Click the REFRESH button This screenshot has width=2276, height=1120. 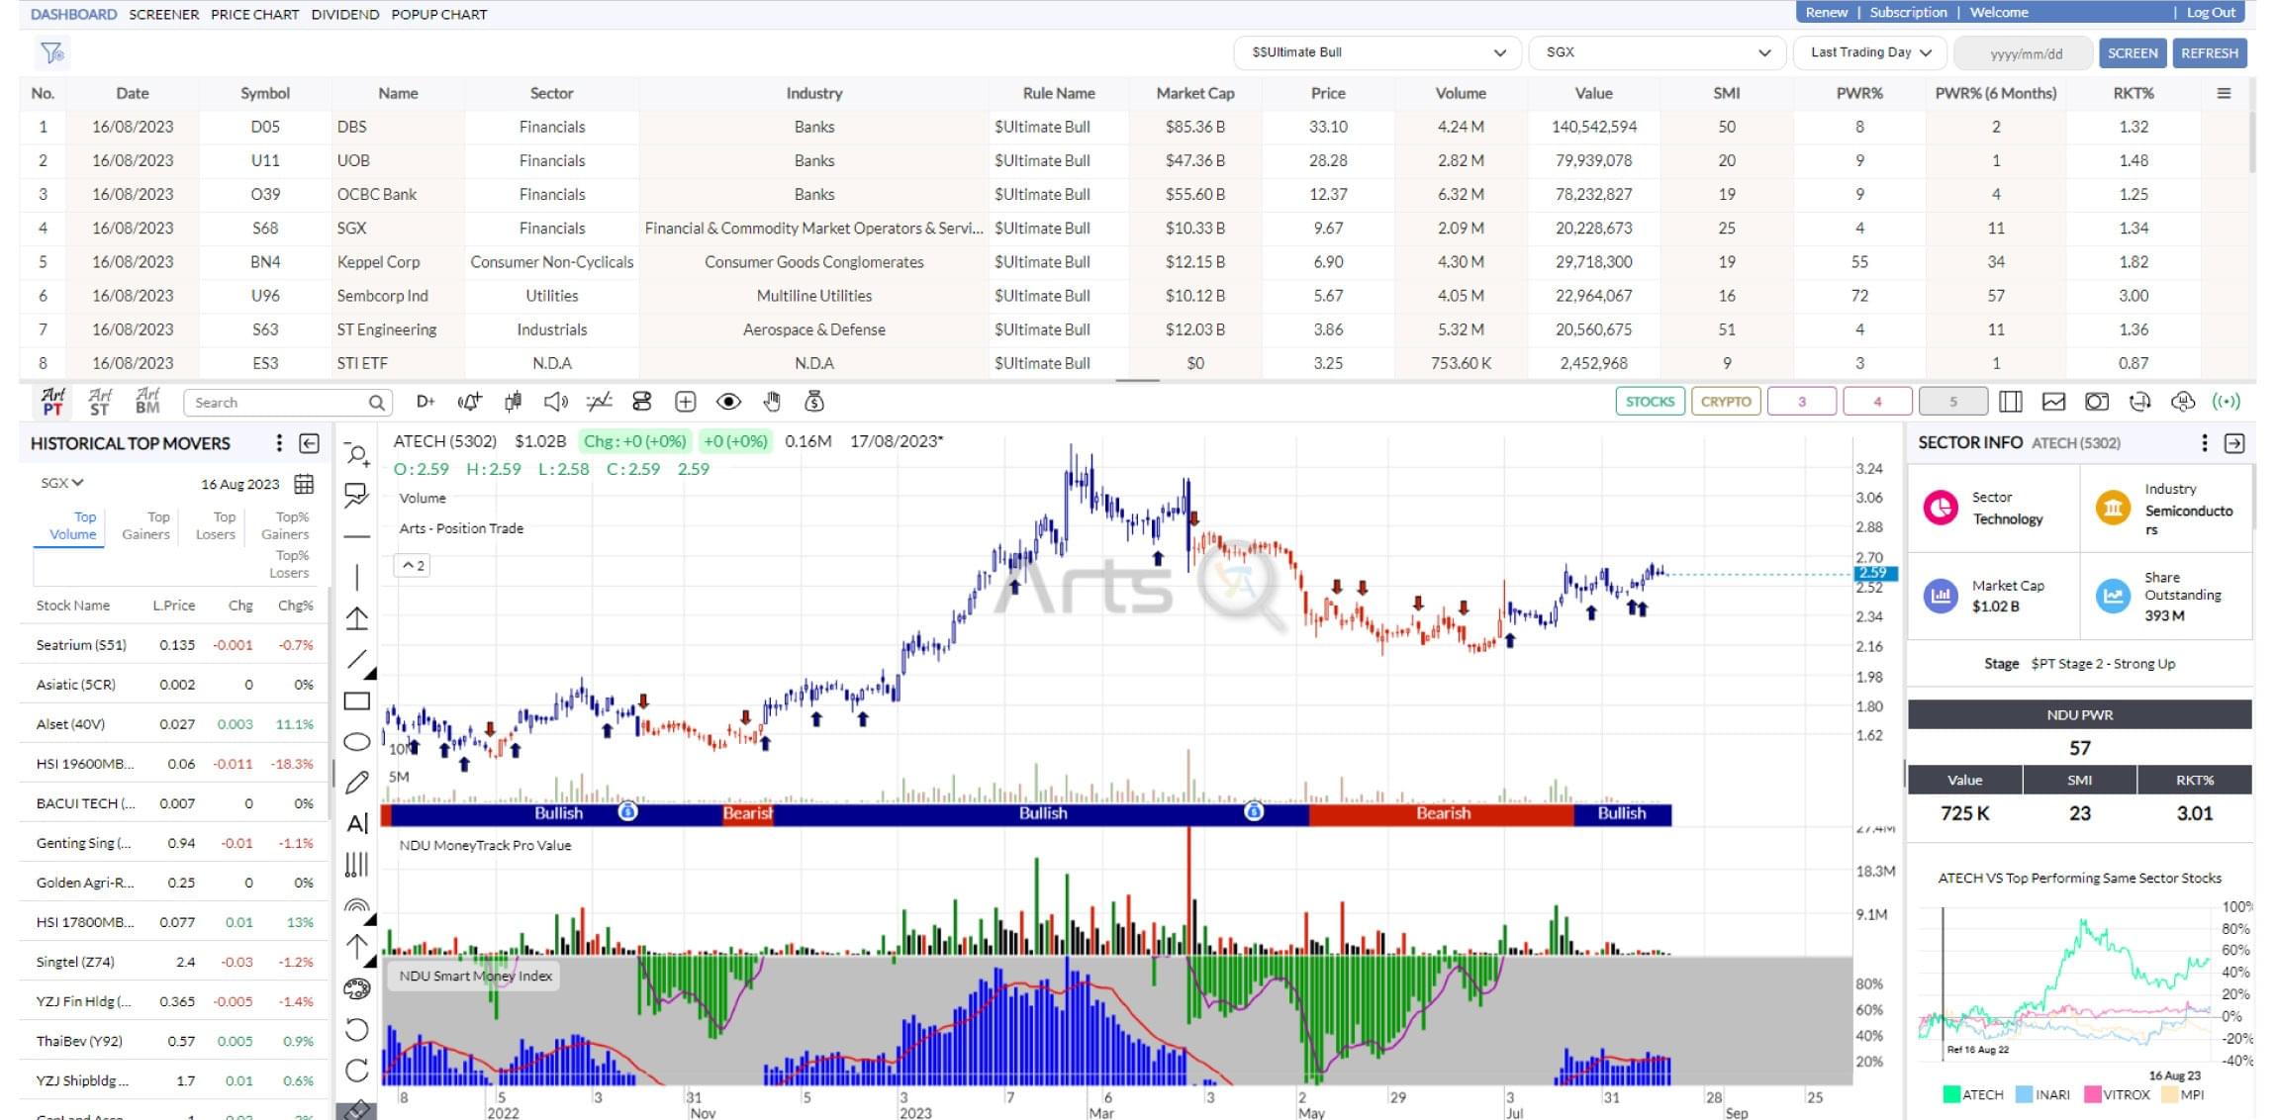coord(2209,52)
